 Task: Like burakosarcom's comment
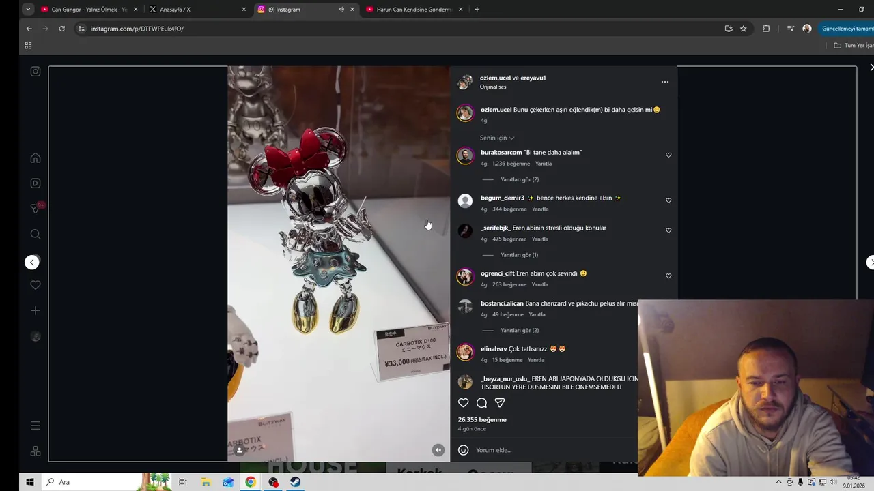pos(668,155)
